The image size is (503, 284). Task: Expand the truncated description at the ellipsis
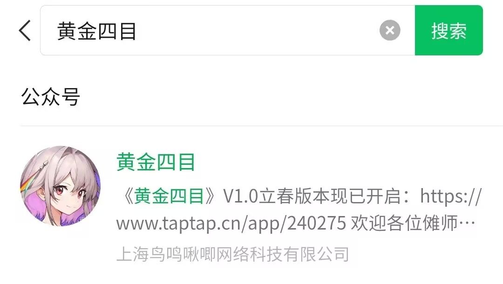click(468, 223)
